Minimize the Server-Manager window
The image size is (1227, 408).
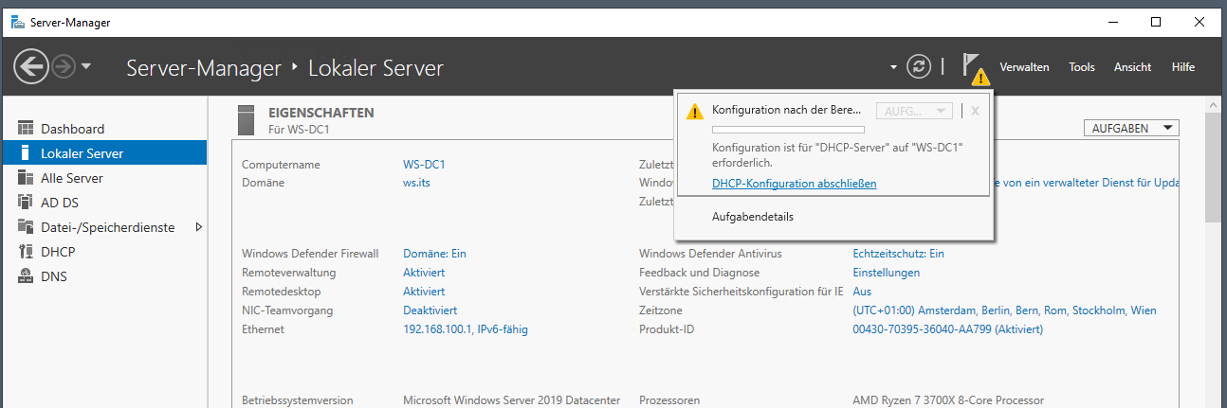[1112, 22]
